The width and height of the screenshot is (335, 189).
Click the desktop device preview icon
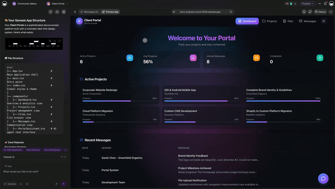304,12
